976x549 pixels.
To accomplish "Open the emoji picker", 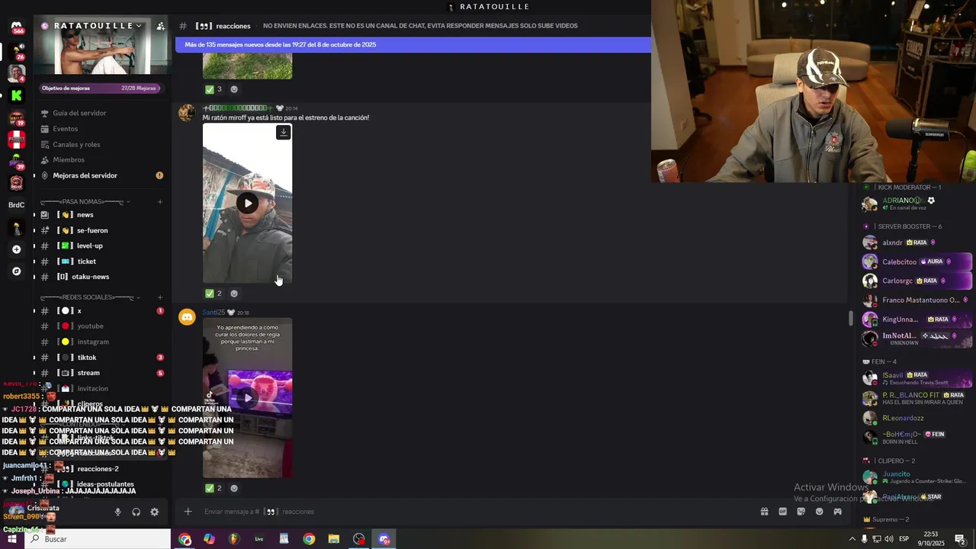I will point(819,512).
